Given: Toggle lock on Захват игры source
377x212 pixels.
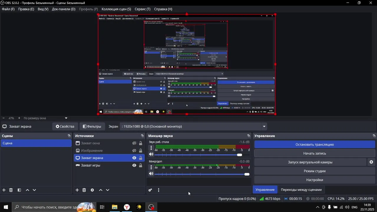Looking at the screenshot, I should pos(140,165).
